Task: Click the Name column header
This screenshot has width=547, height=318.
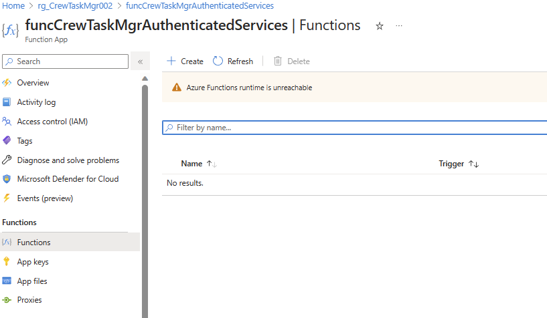Action: pyautogui.click(x=191, y=164)
